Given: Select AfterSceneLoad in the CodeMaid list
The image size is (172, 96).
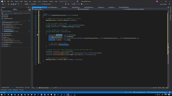Looking at the screenshot, I should pos(7,35).
